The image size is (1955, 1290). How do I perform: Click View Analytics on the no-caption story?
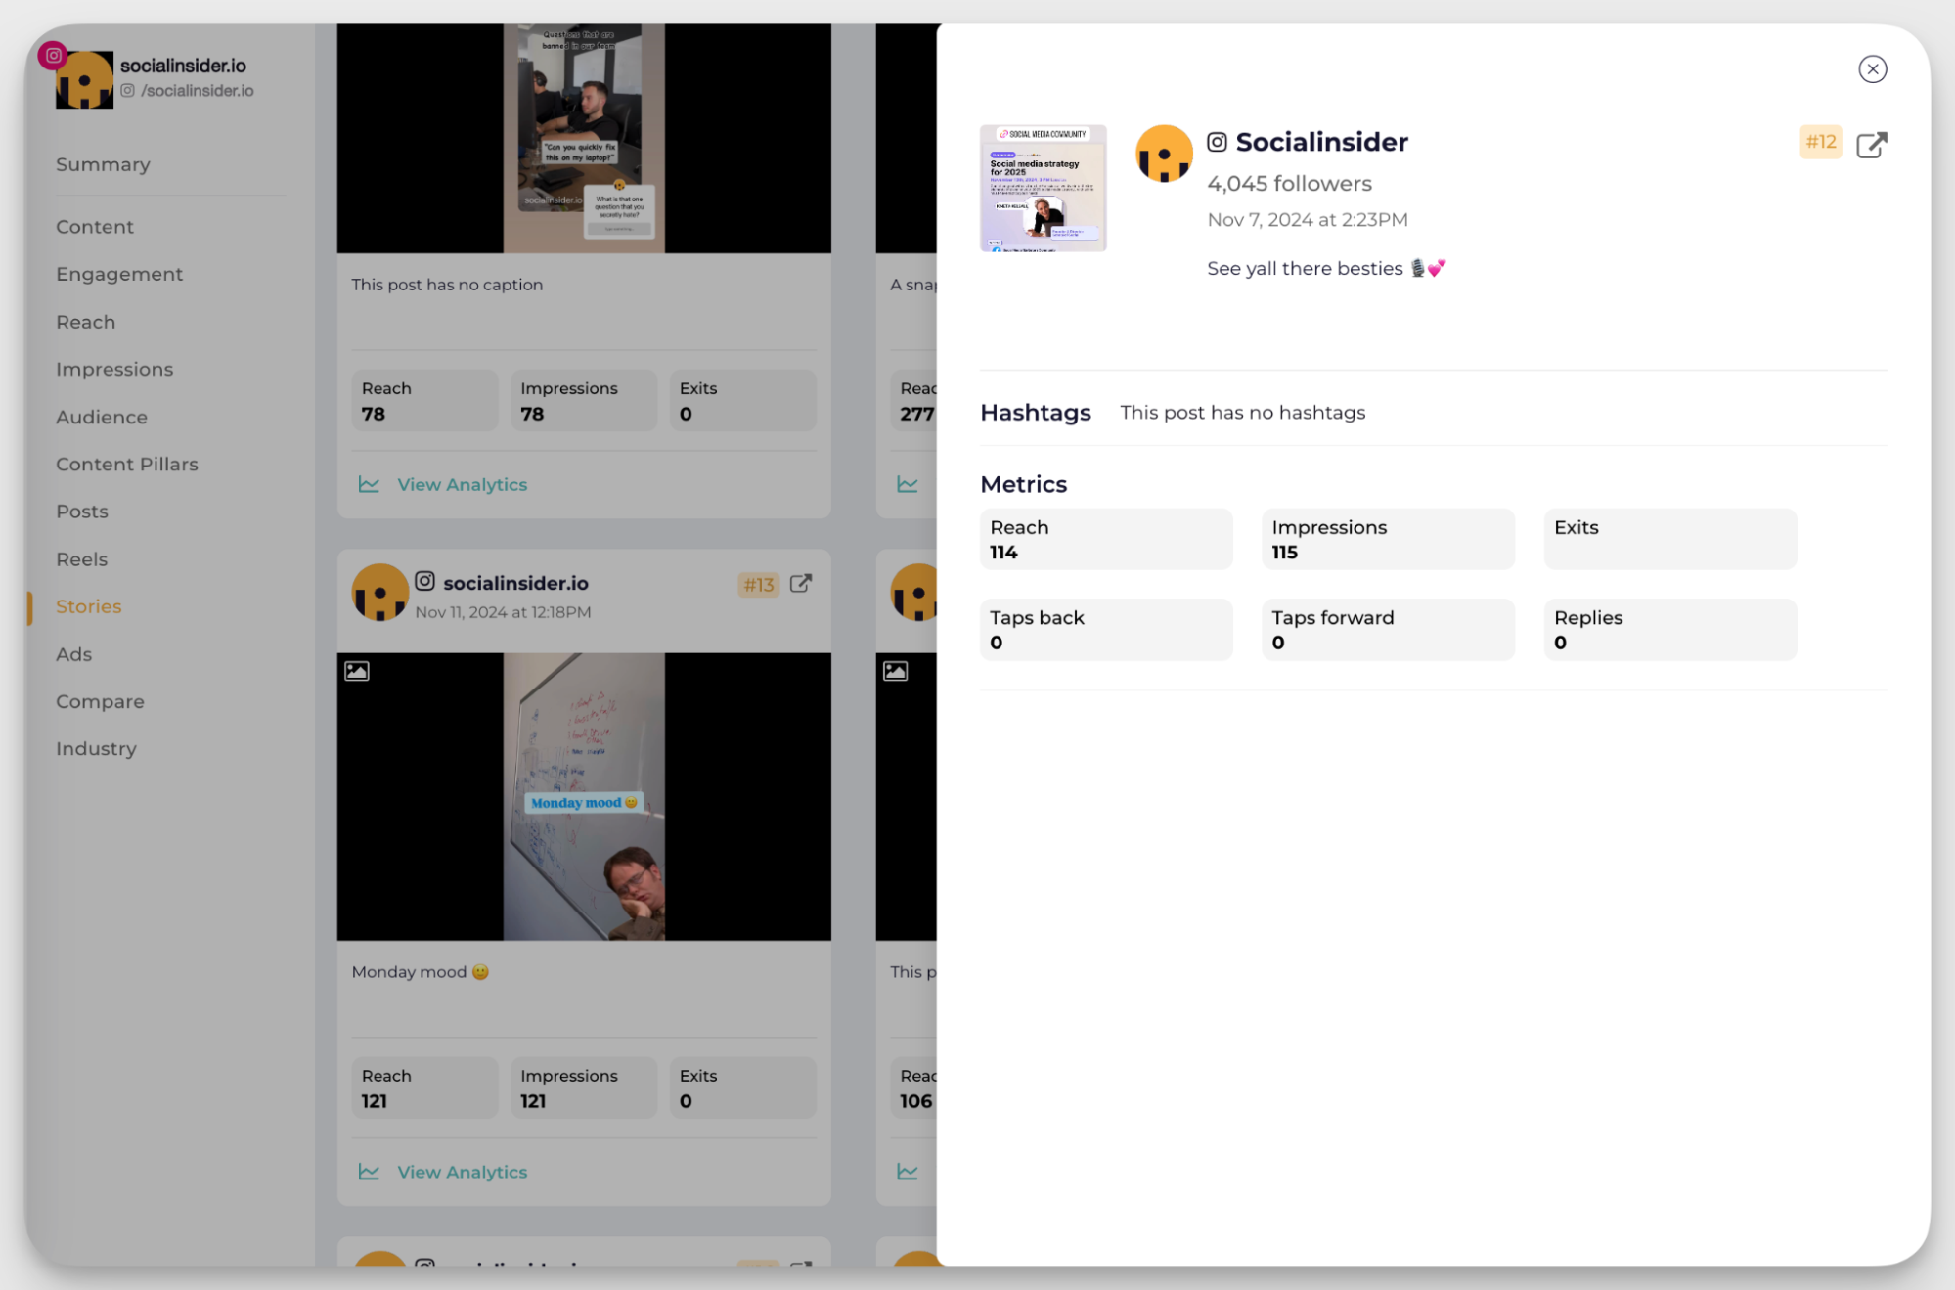pos(463,484)
